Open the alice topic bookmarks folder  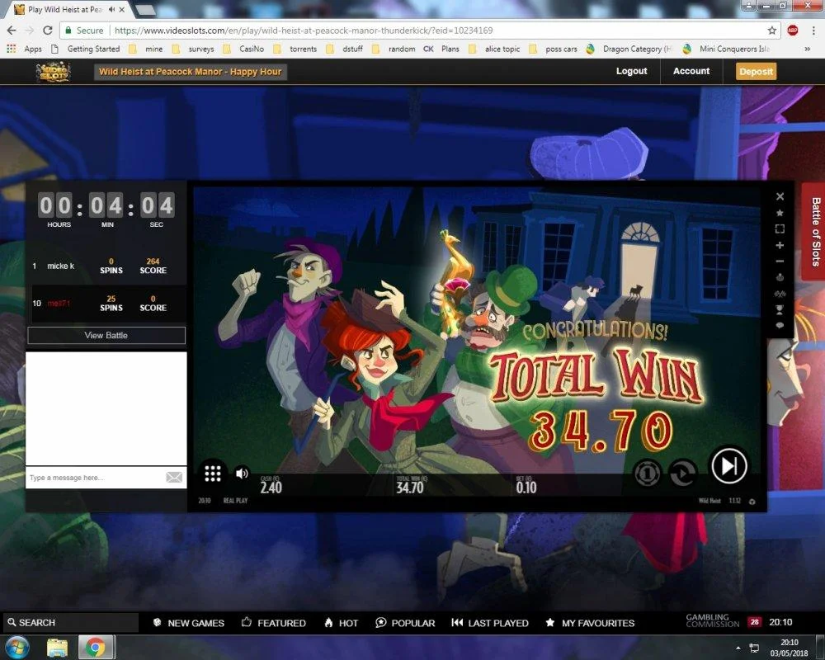494,49
